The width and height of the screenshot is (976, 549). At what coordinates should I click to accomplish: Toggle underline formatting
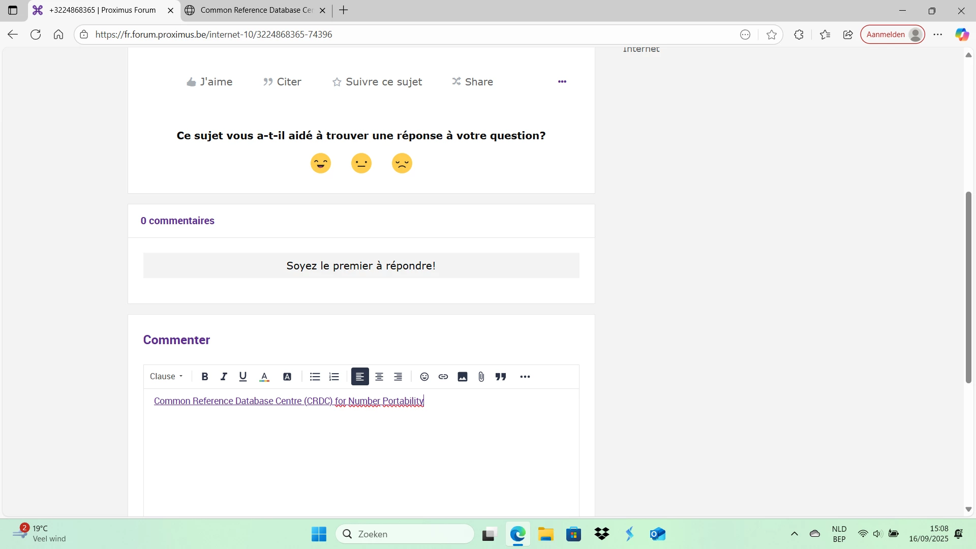(x=243, y=377)
